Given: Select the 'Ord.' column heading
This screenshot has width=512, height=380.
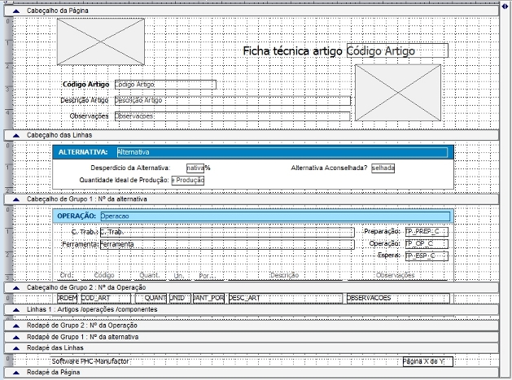Looking at the screenshot, I should [x=67, y=275].
